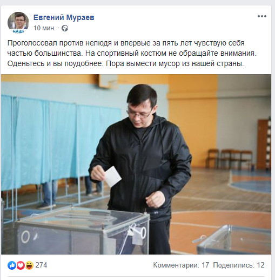Expand the 'Комментарии: 17' comments list
275x280 pixels.
181,265
